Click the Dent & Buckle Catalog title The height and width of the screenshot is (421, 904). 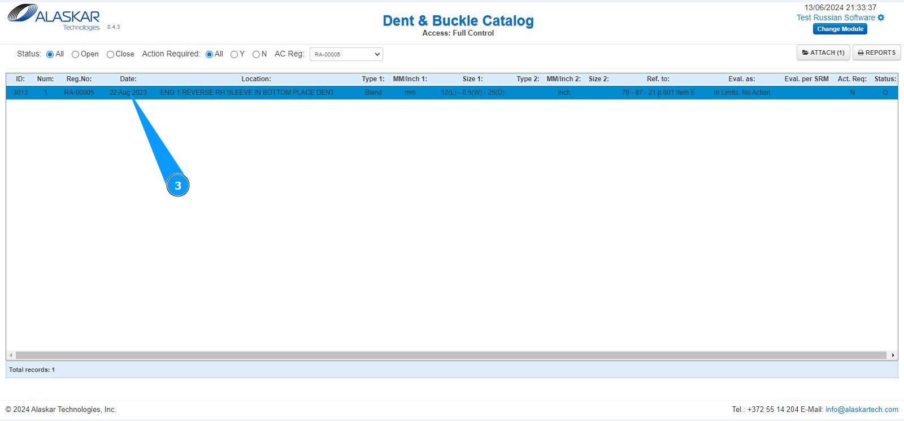point(458,21)
